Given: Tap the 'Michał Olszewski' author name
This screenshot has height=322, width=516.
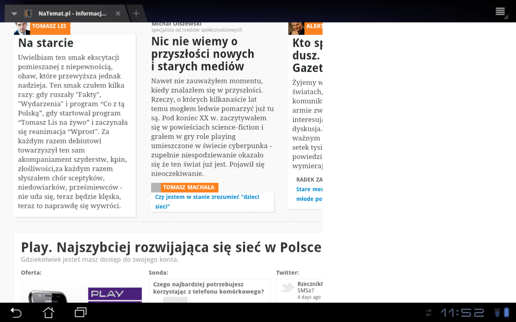Looking at the screenshot, I should click(177, 24).
